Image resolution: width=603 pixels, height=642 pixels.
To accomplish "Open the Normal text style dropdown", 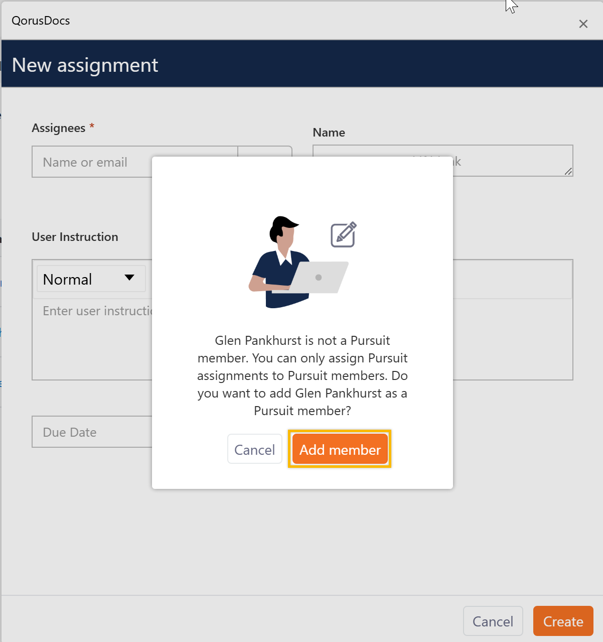I will (90, 279).
